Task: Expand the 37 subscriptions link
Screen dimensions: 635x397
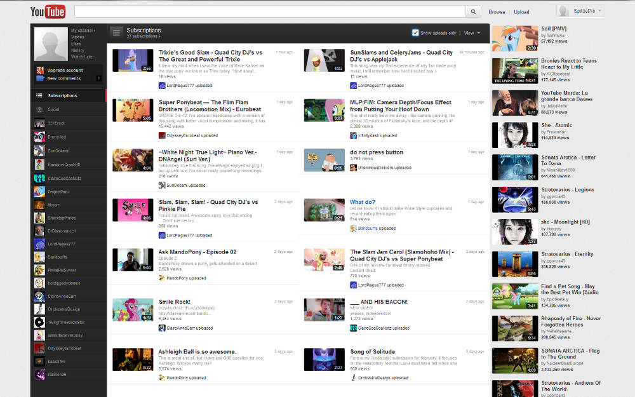Action: (x=144, y=36)
